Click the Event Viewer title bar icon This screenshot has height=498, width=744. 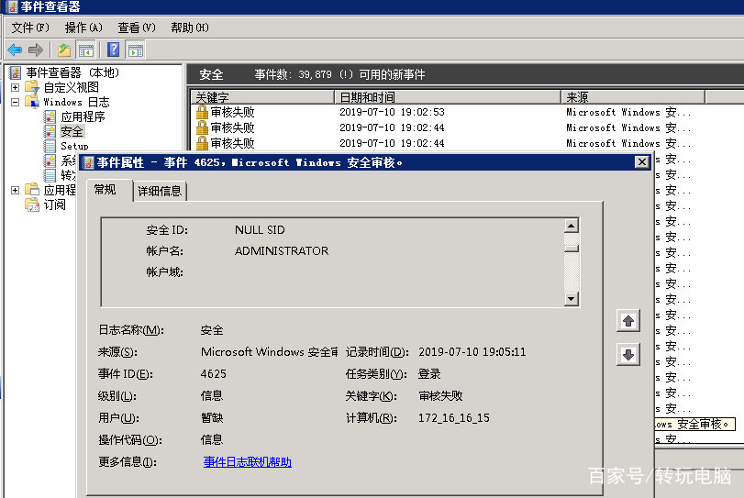12,6
